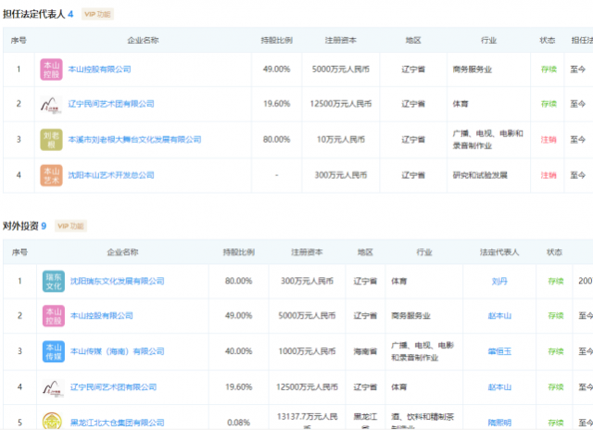Click 注册资本 header in 担任法定代表人 table
The height and width of the screenshot is (430, 593).
pyautogui.click(x=340, y=40)
